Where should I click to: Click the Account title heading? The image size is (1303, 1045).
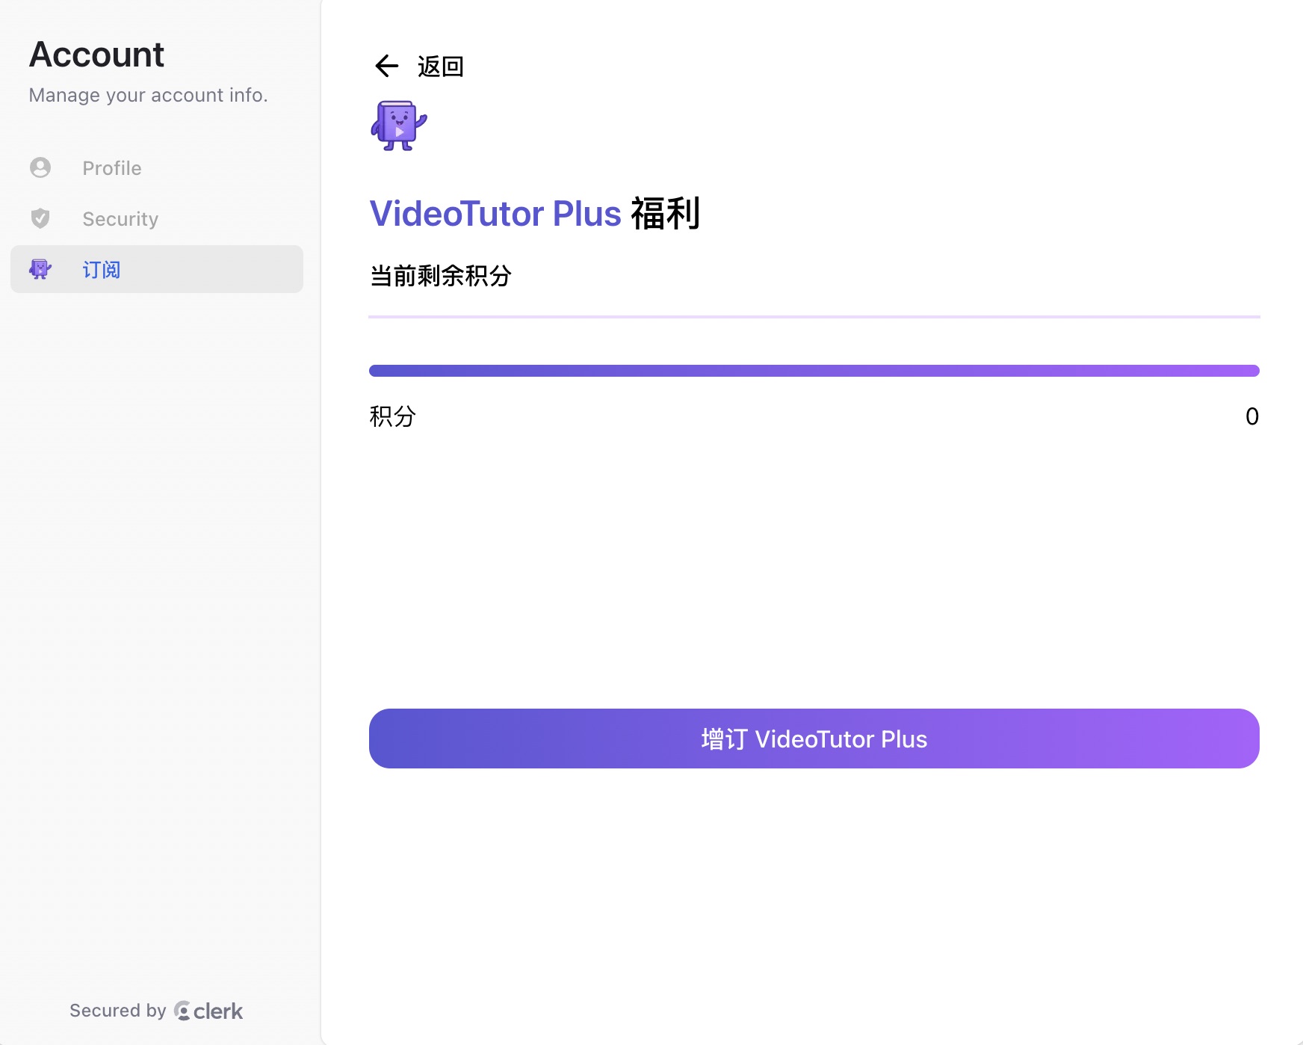point(96,55)
